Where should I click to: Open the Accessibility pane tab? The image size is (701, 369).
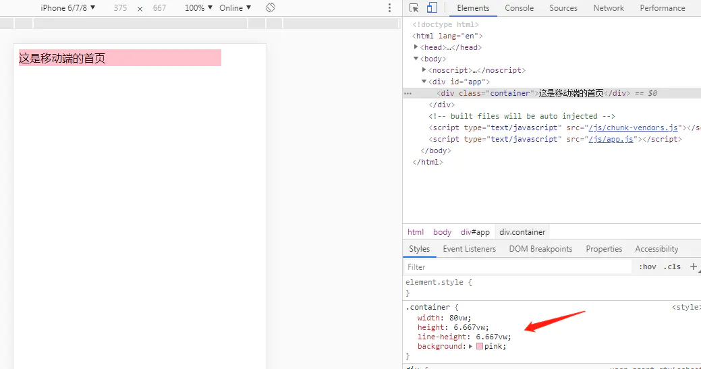click(656, 249)
